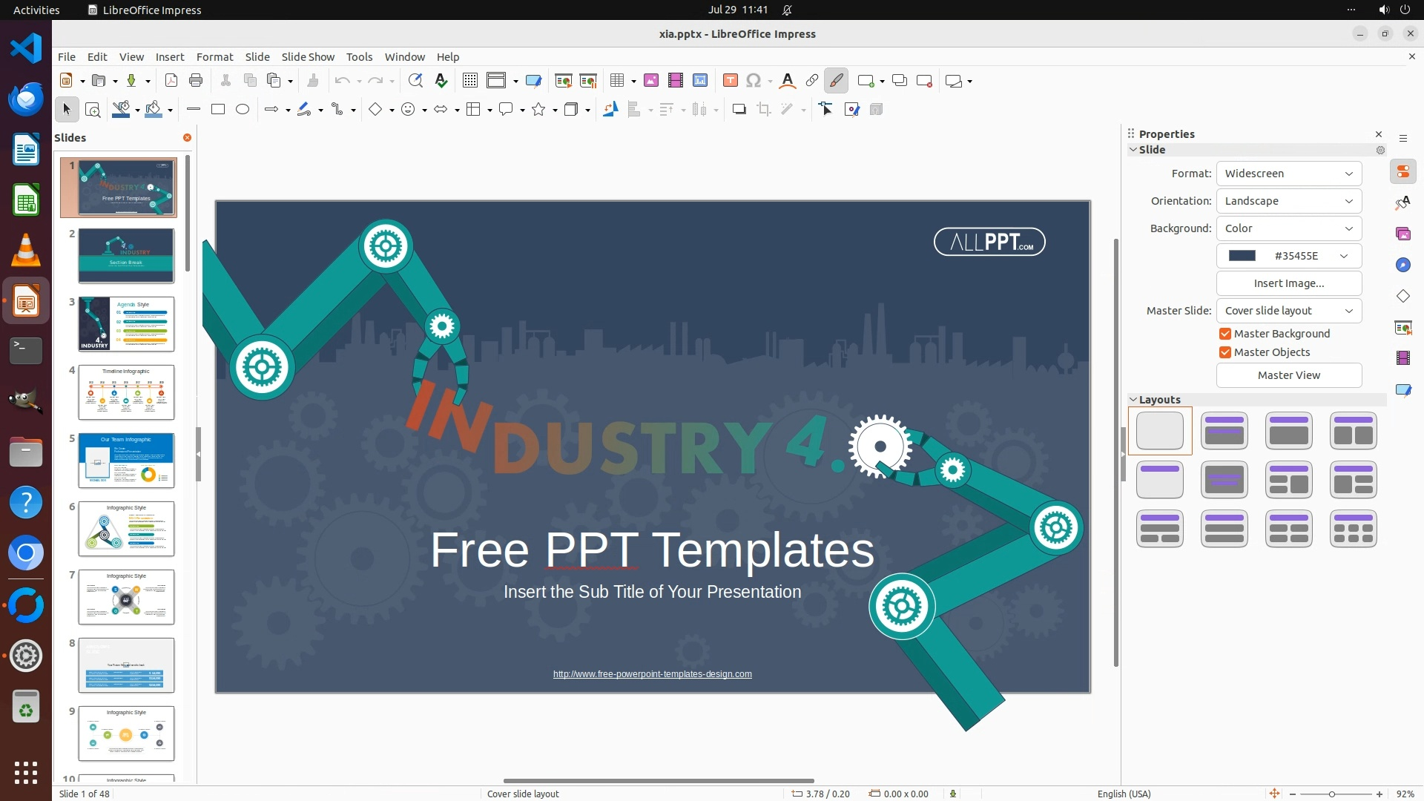The width and height of the screenshot is (1424, 801).
Task: Click the Insert Image icon
Action: click(651, 81)
